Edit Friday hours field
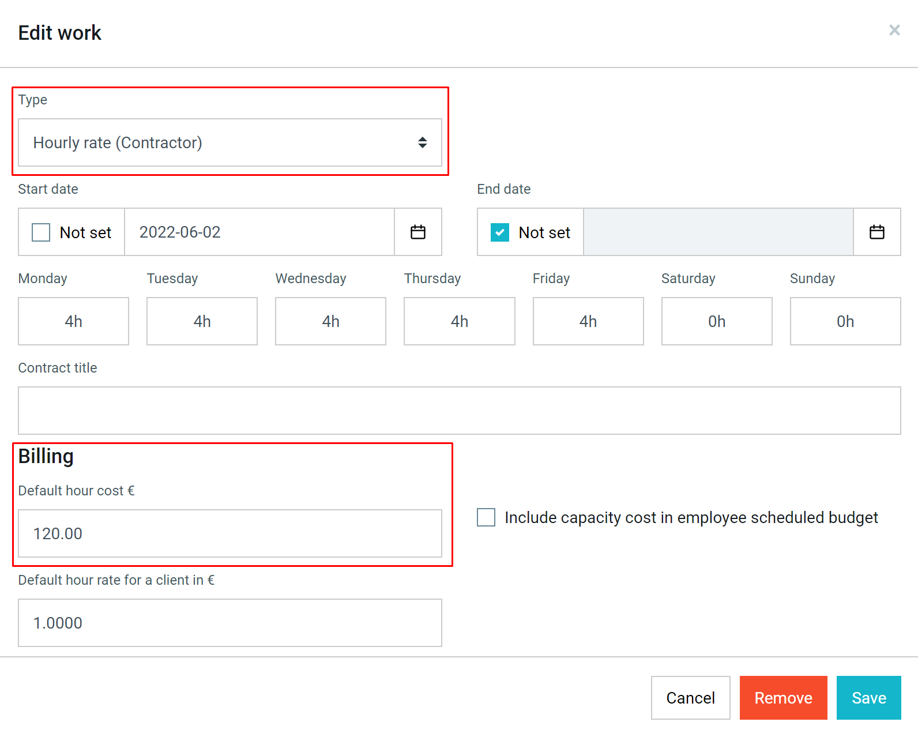Screen dimensions: 918x737 point(588,321)
